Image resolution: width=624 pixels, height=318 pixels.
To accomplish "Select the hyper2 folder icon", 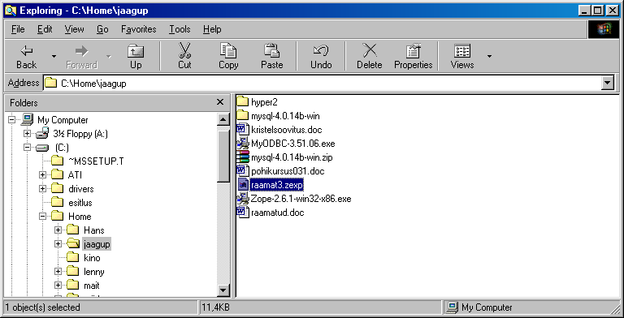I will [242, 101].
